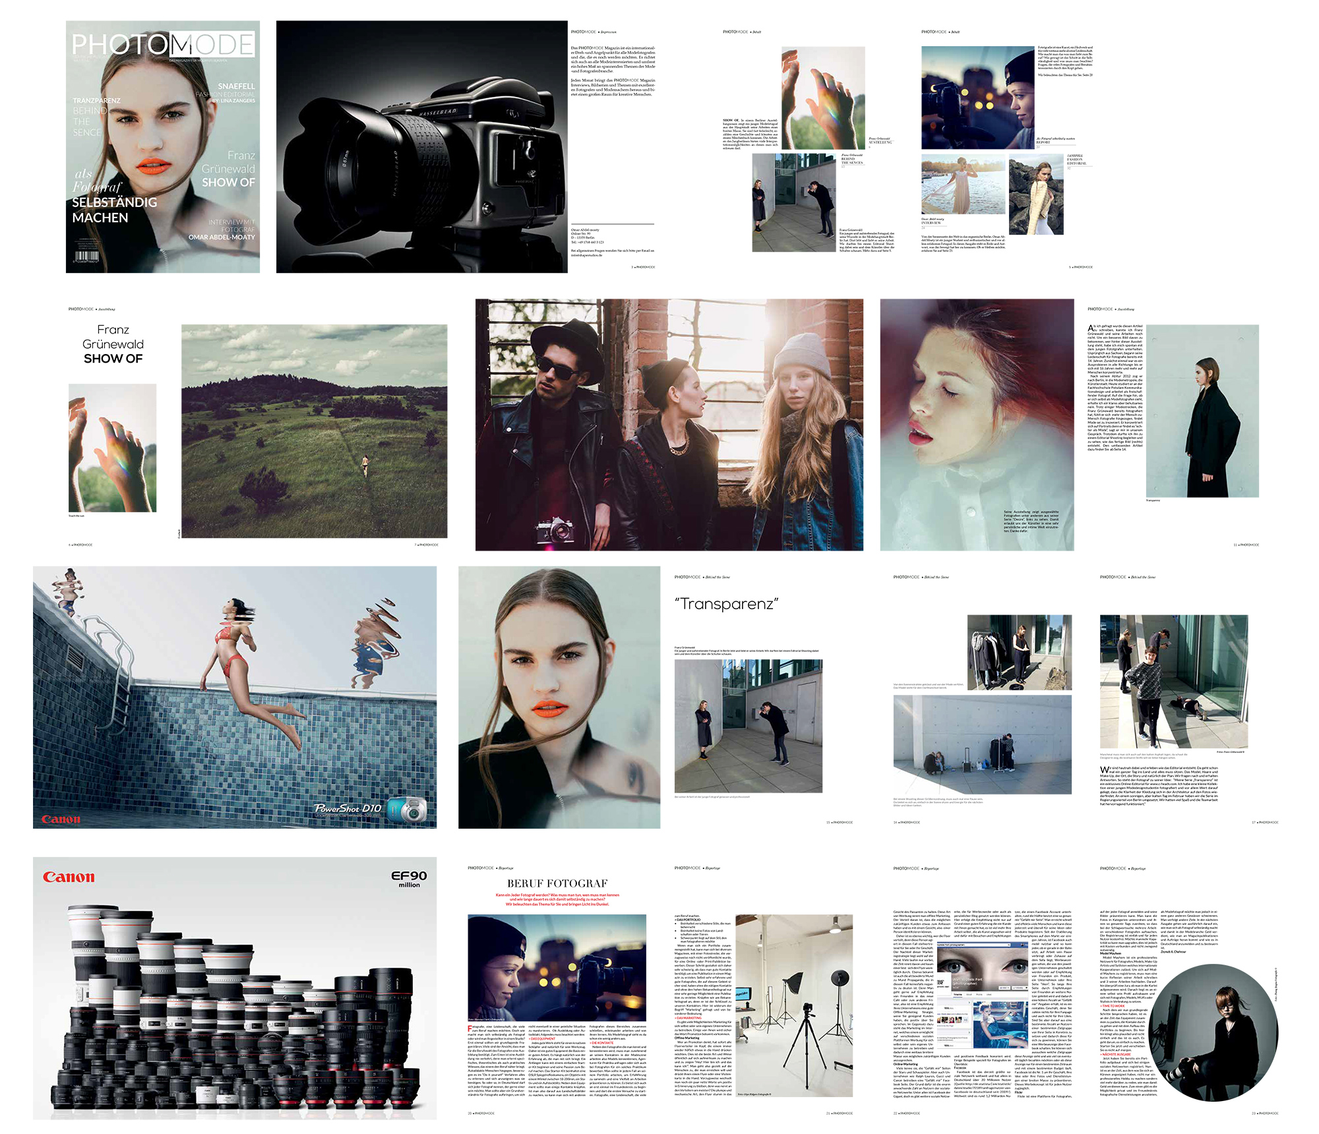Click the Canon logo on the pool ad

pyautogui.click(x=61, y=819)
